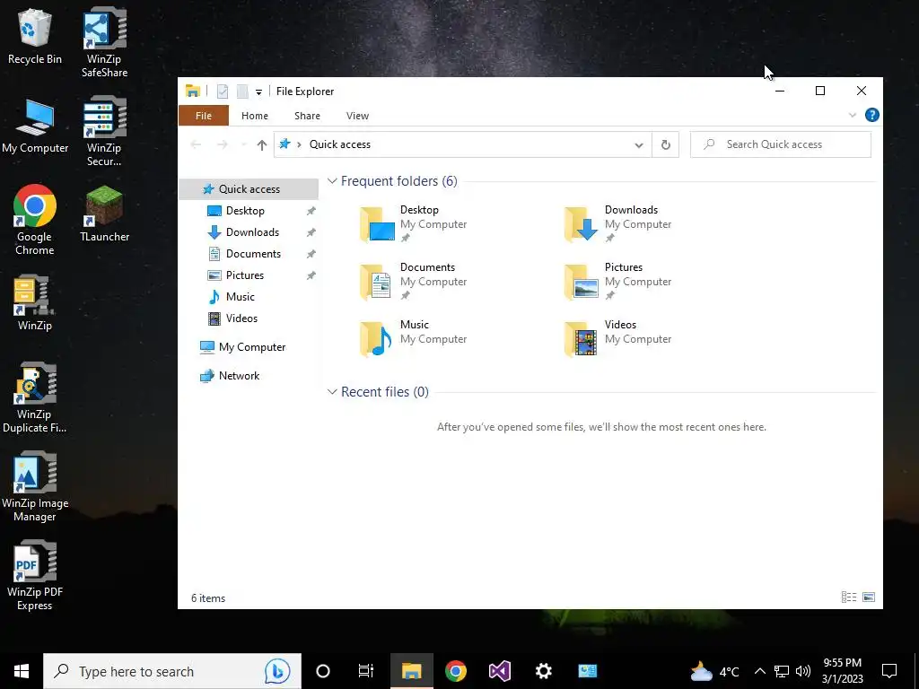Image resolution: width=919 pixels, height=689 pixels.
Task: Switch to the View ribbon tab
Action: [357, 116]
